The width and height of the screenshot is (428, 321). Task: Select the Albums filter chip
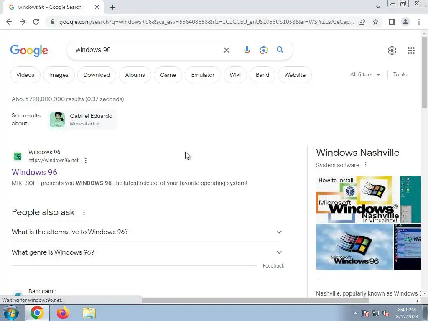coord(135,75)
